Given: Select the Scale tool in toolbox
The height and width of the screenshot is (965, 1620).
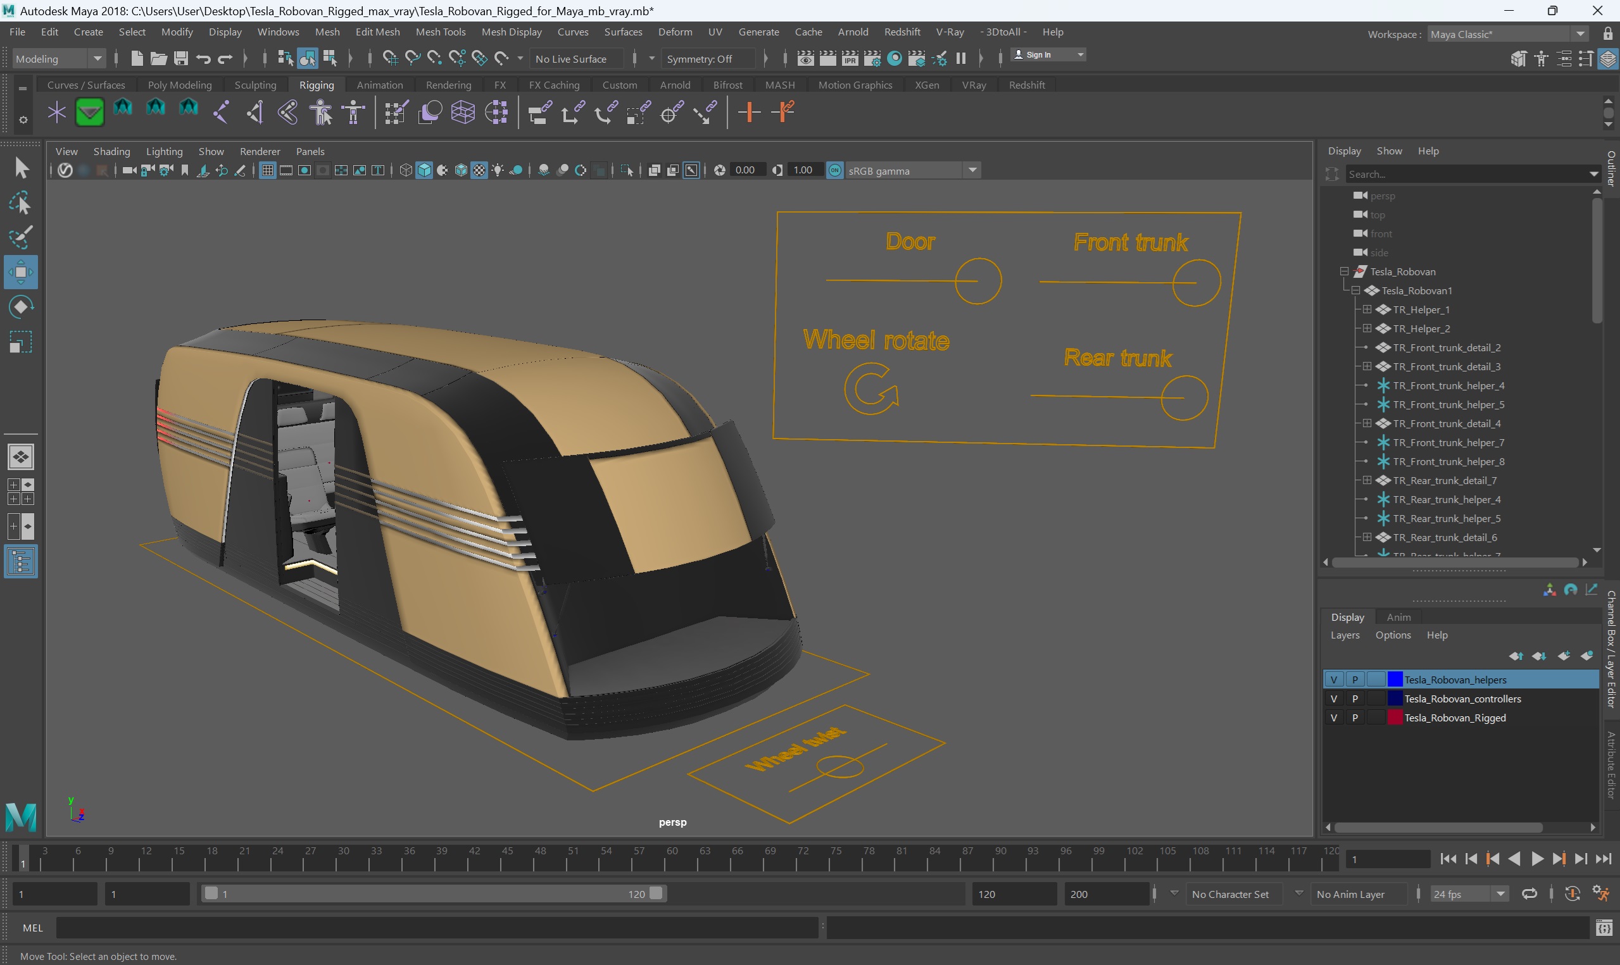Looking at the screenshot, I should pos(20,342).
